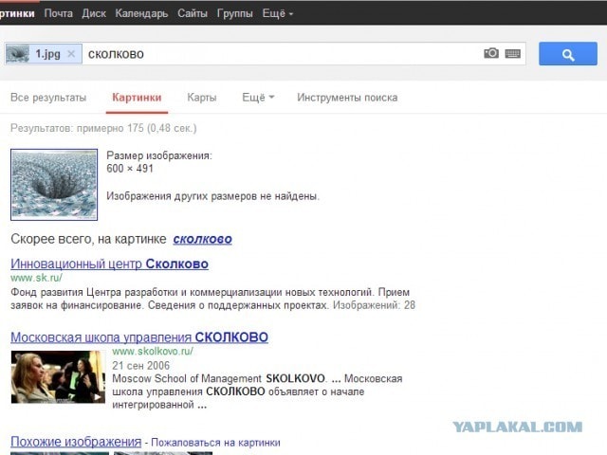607x455 pixels.
Task: Click the 600 × 491 size text
Action: (x=130, y=169)
